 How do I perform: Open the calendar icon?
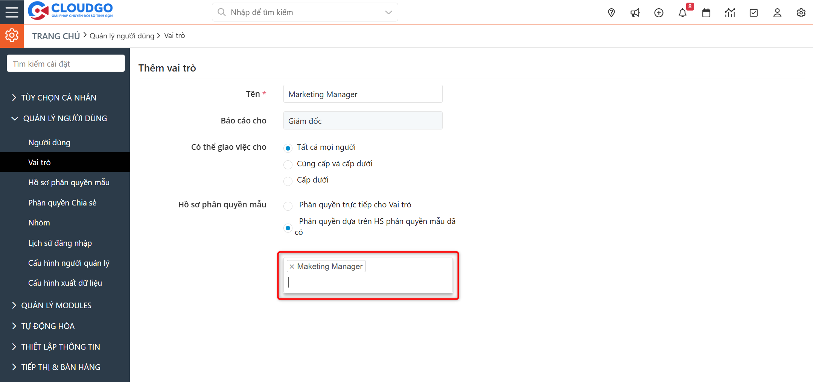[706, 13]
